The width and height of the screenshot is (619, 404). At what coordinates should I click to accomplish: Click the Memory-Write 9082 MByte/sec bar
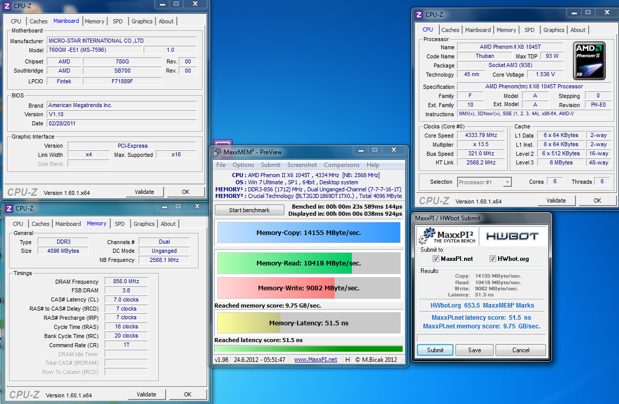[309, 288]
